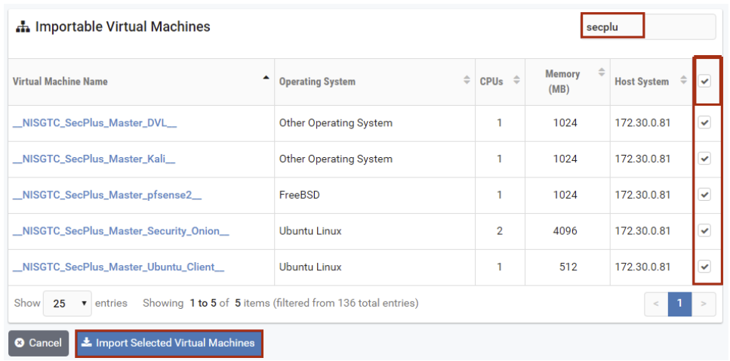Click 1024 memory value in DVL row

pos(565,123)
